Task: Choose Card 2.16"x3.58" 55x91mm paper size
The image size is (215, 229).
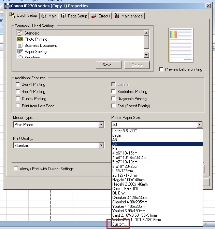Action: click(x=157, y=215)
